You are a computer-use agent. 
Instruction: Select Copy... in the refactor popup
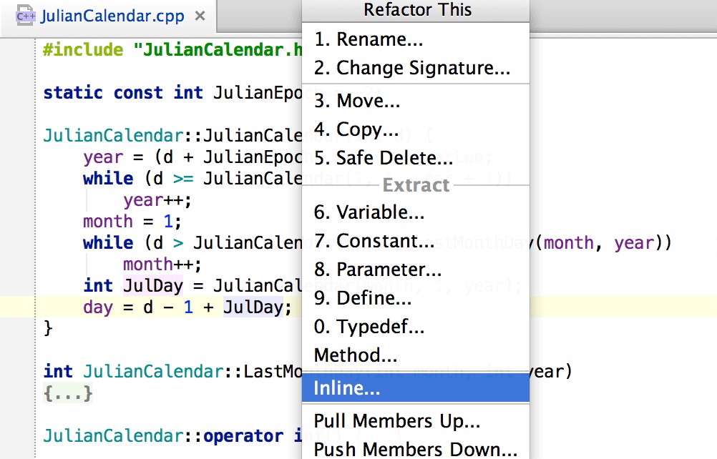pos(356,130)
